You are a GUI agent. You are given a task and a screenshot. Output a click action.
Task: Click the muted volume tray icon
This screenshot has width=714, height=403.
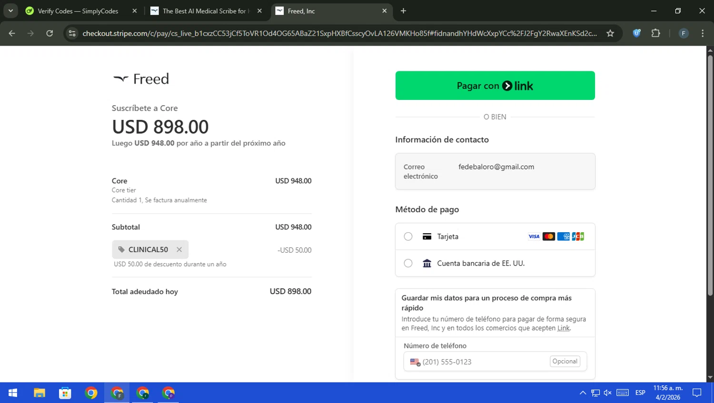point(608,393)
